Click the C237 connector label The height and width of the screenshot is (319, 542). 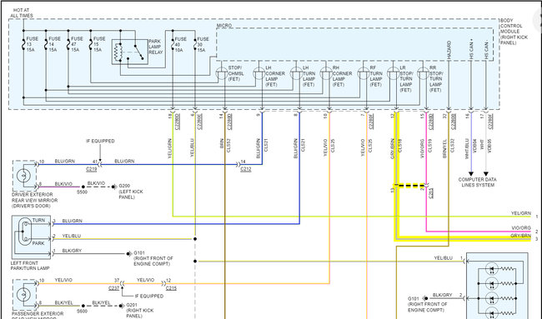[x=113, y=288]
